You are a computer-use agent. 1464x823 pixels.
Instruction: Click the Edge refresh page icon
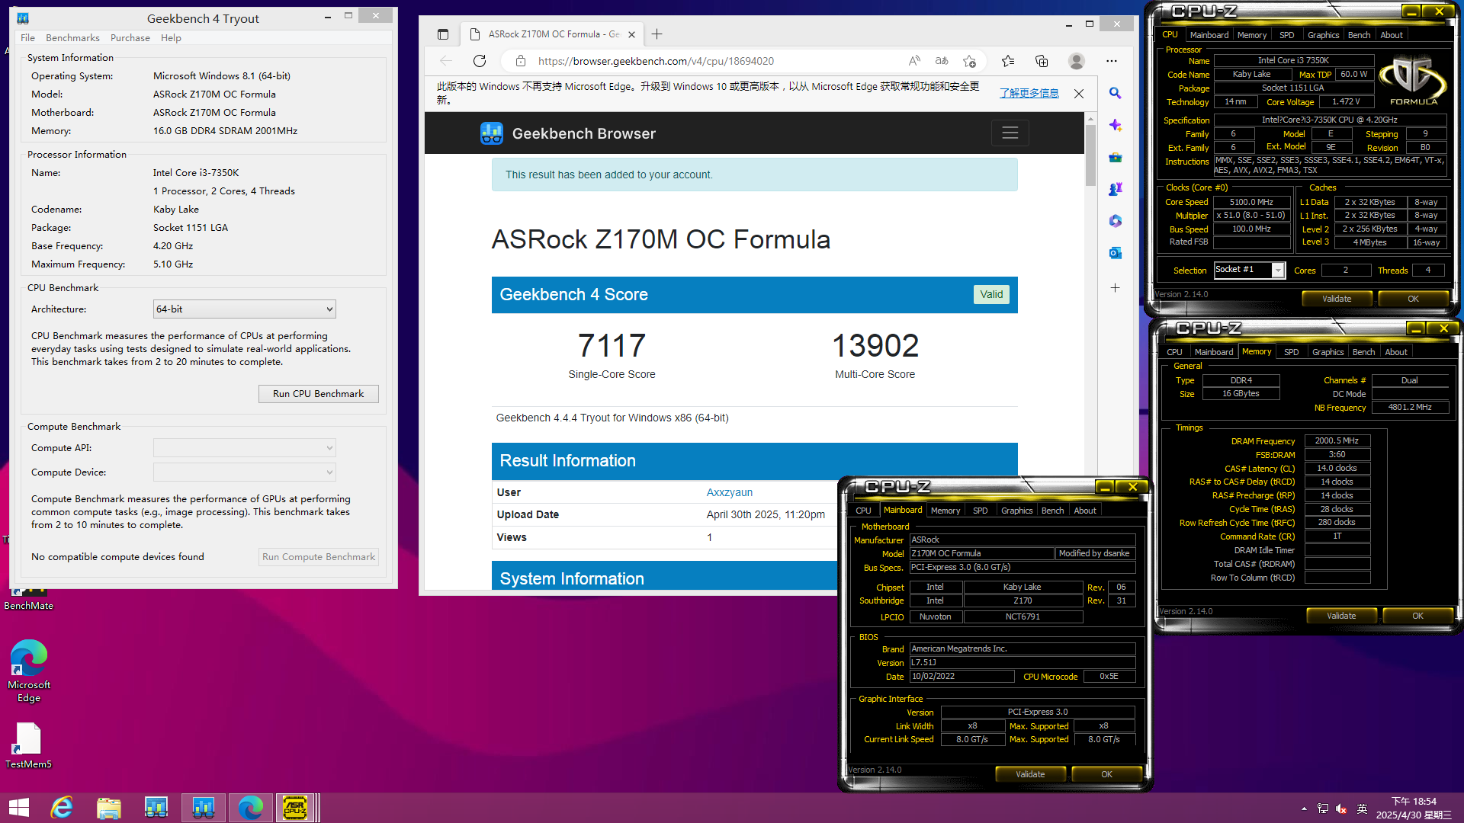point(480,61)
